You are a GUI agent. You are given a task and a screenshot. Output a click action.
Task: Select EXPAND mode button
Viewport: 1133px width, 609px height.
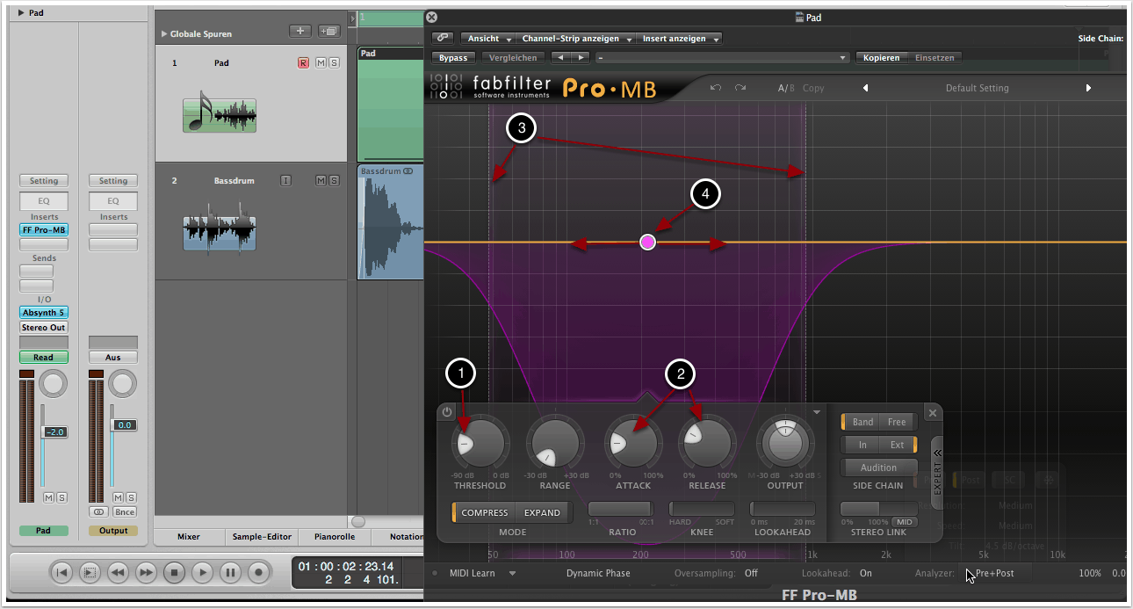[542, 512]
